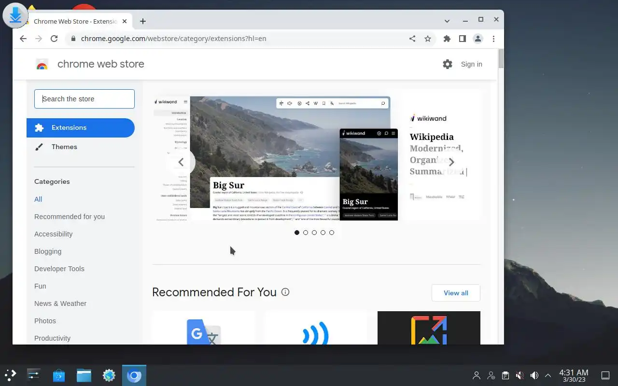Open Chrome's three-dot menu
618x386 pixels.
coord(493,39)
